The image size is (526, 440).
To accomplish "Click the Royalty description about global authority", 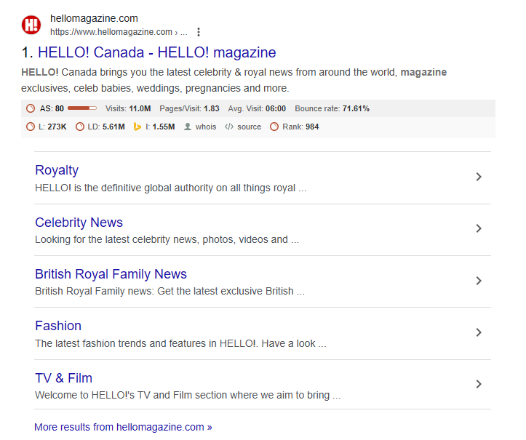I will [x=171, y=188].
